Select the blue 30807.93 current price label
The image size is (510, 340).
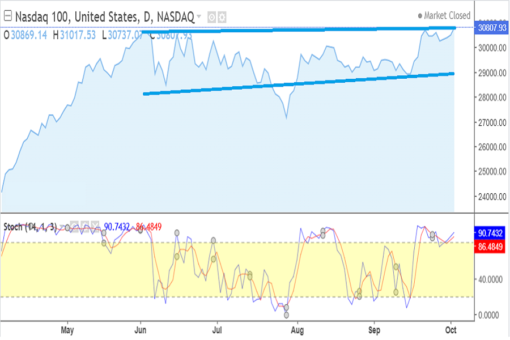[x=492, y=28]
